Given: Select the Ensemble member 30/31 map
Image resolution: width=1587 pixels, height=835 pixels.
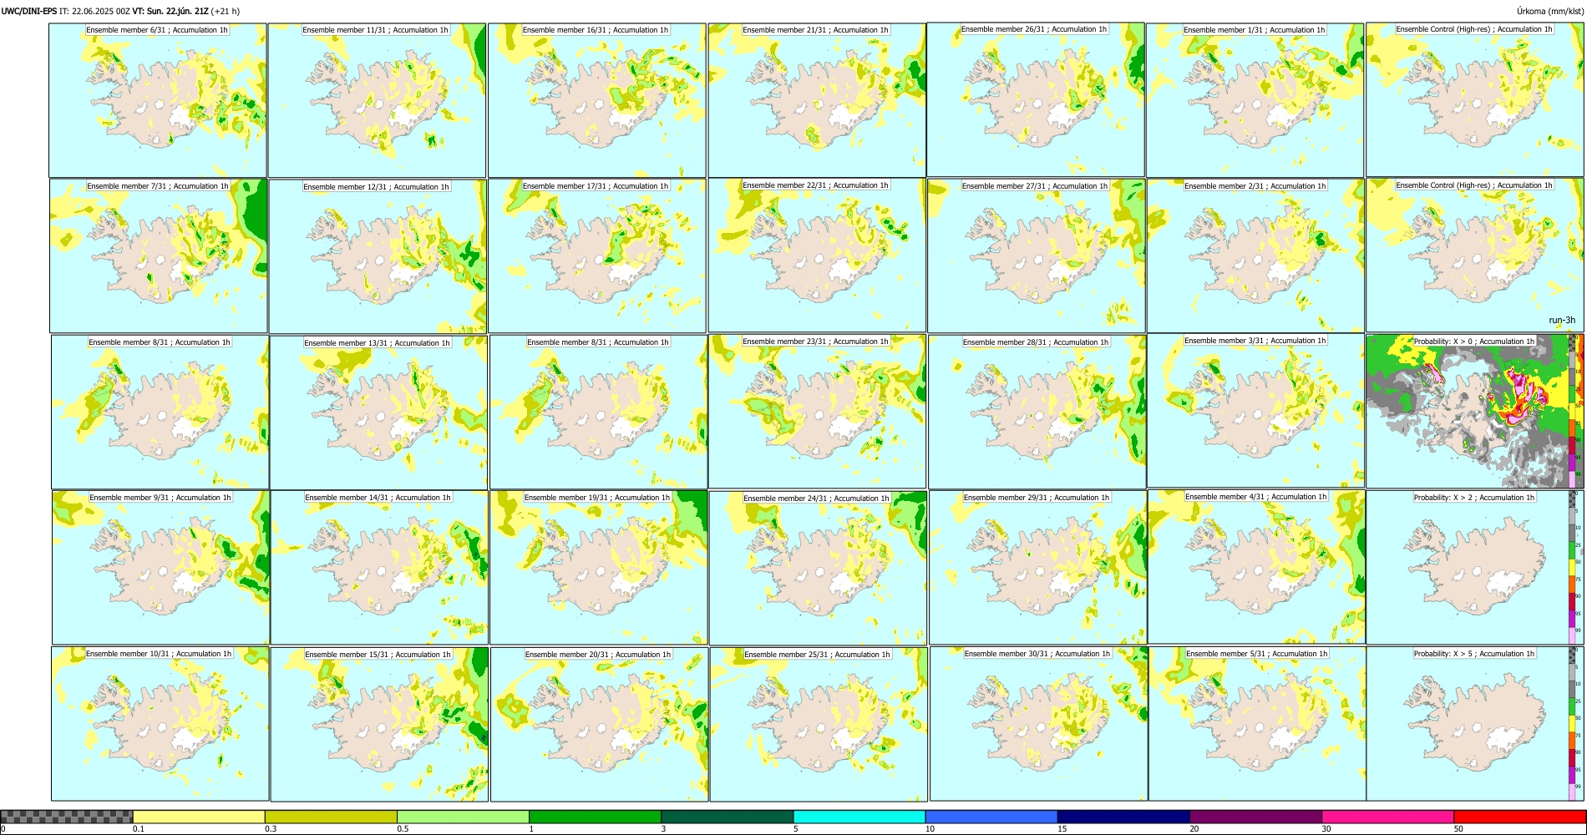Looking at the screenshot, I should click(1038, 723).
